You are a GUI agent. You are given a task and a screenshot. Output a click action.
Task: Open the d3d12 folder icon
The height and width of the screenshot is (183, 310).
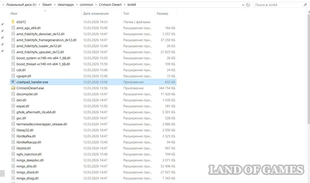pyautogui.click(x=13, y=22)
